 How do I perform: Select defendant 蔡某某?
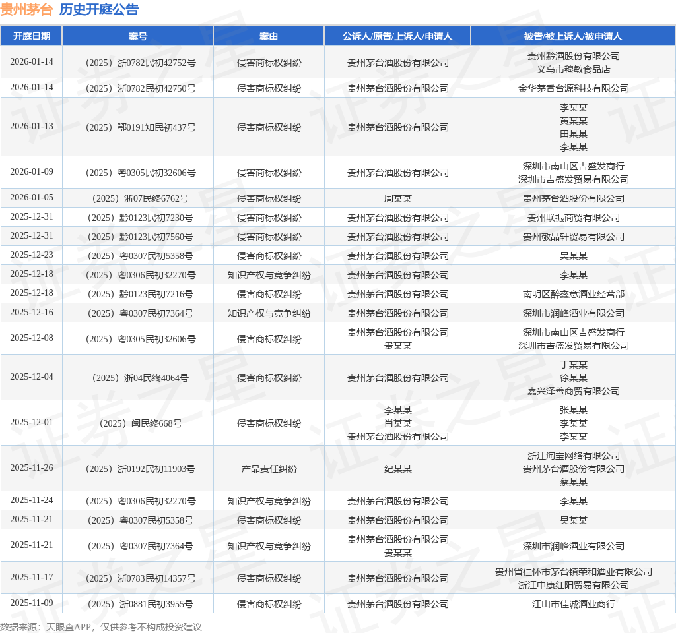point(574,482)
